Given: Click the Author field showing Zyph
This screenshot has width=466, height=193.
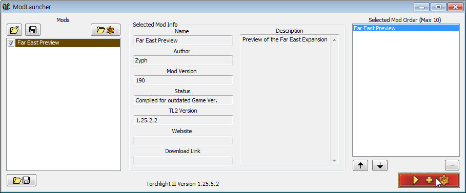Looking at the screenshot, I should coord(183,60).
